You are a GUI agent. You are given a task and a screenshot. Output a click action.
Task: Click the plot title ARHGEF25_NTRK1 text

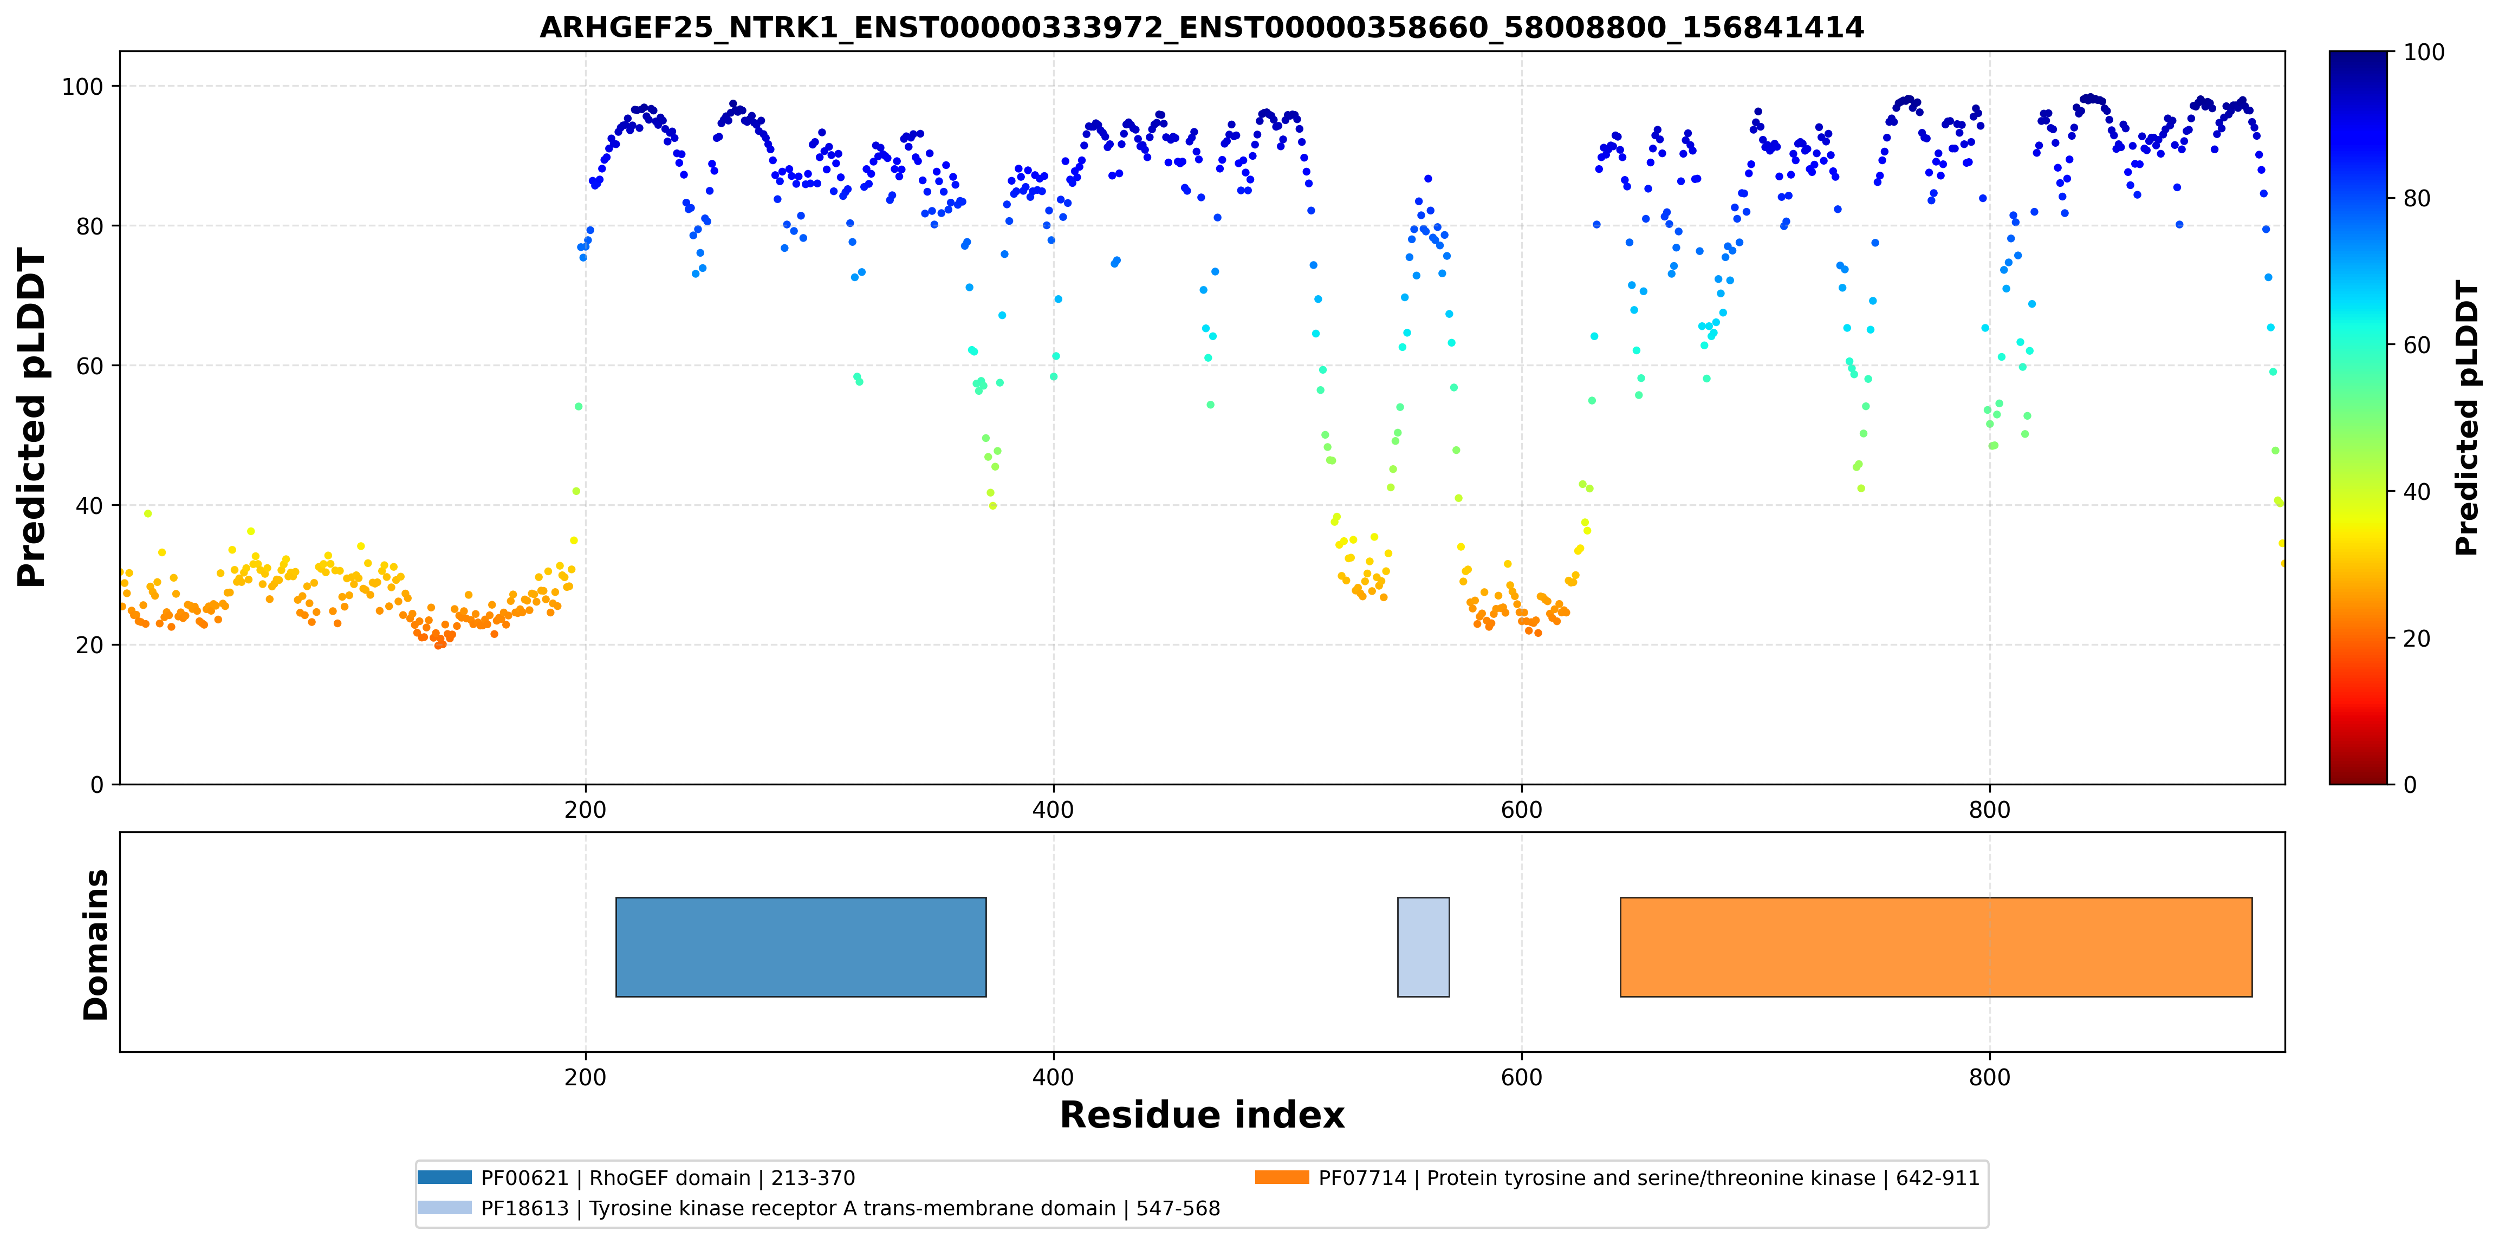tap(1201, 27)
